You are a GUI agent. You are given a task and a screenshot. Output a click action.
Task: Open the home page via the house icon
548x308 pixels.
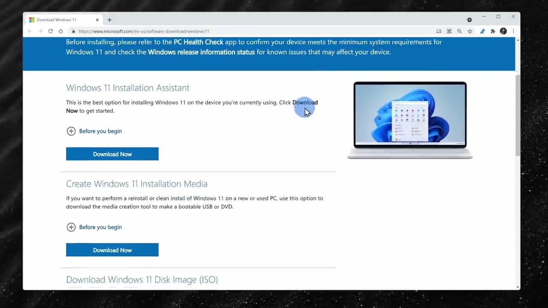(x=61, y=31)
